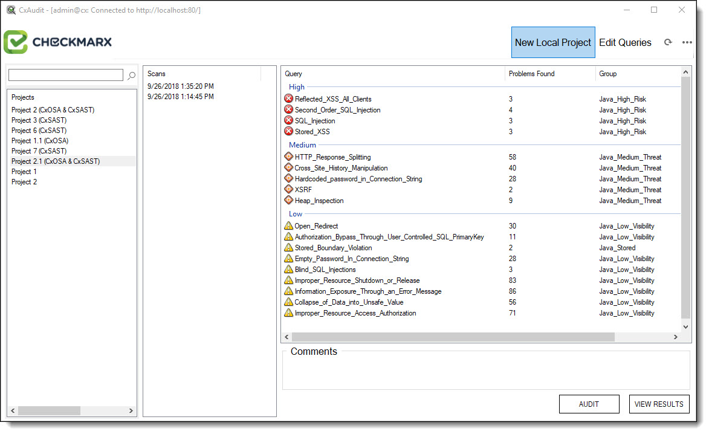Viewport: 709px width, 434px height.
Task: Click the warning icon for Blind_SQL_Injections
Action: (288, 268)
